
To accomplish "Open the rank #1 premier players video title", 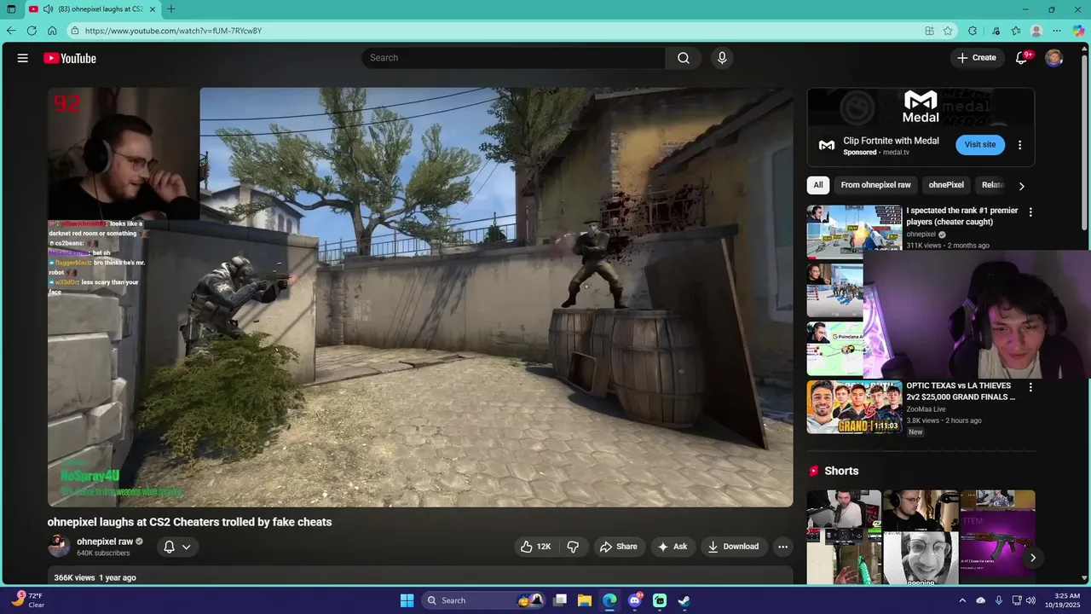I will click(962, 216).
